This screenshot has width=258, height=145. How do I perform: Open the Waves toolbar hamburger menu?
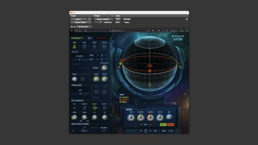click(187, 31)
